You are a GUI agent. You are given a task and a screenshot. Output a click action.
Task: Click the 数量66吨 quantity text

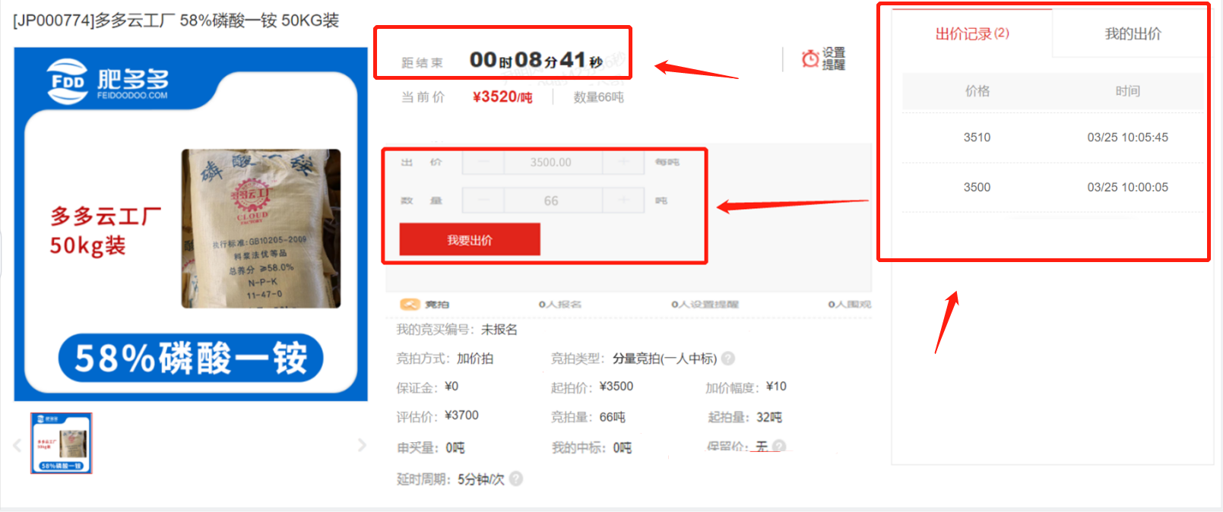pos(599,97)
